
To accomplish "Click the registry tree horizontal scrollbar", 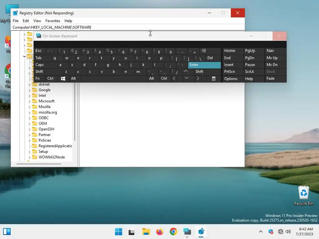I will click(x=39, y=164).
